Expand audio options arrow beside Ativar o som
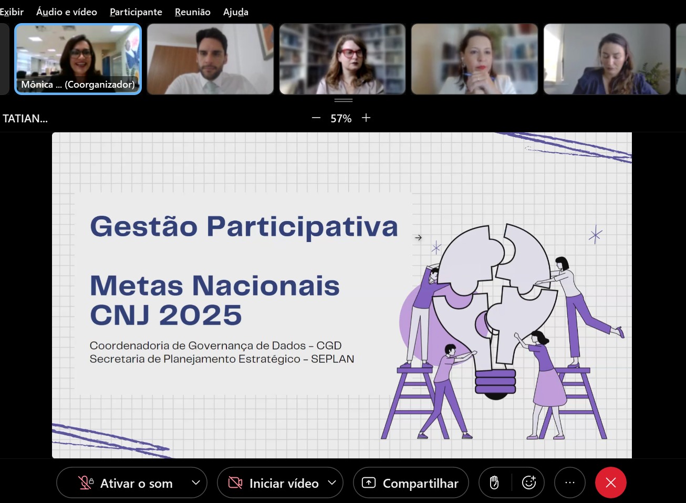Screen dimensions: 686x503 click(x=196, y=483)
